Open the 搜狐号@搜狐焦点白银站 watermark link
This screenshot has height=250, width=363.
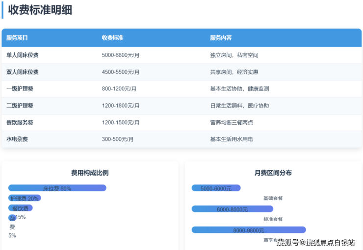click(x=315, y=242)
